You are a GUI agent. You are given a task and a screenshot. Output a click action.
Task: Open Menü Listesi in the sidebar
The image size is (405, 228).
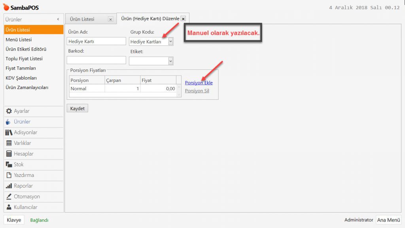point(19,40)
